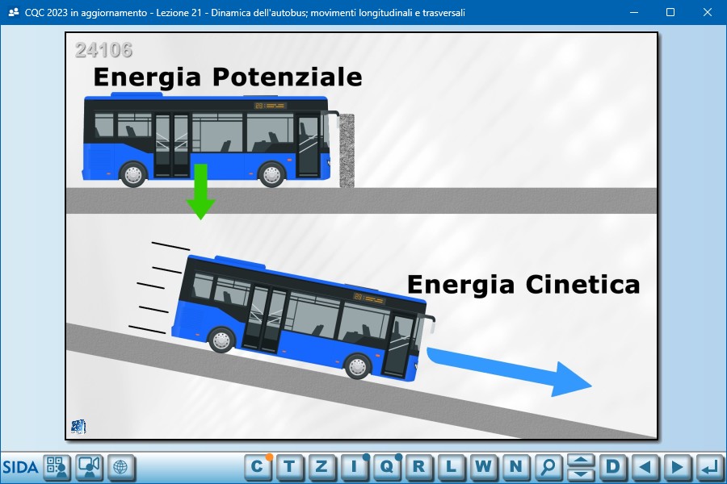
Task: Open the video camera presenter tool
Action: [89, 467]
